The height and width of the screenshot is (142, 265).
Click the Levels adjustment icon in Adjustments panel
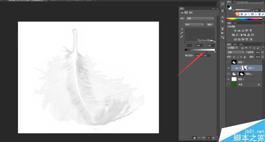click(x=239, y=30)
